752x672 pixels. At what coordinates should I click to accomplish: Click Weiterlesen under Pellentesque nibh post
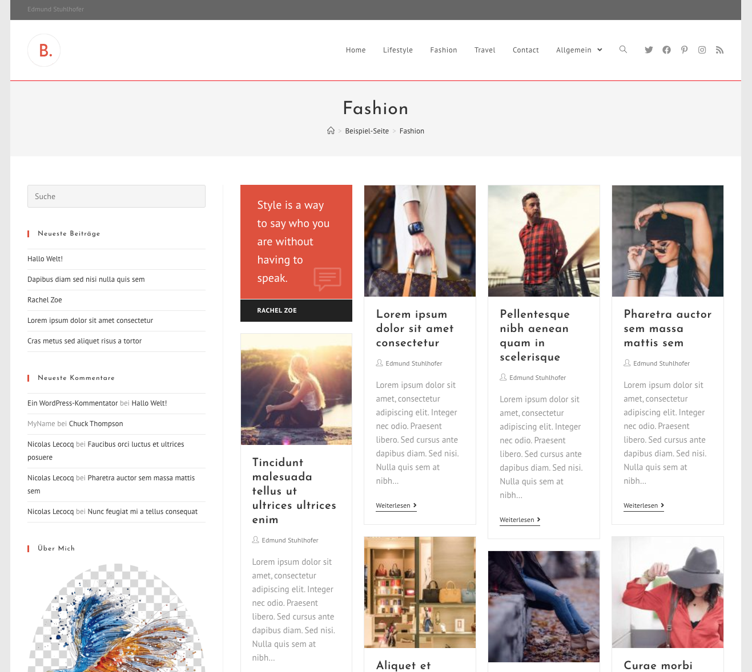(520, 520)
